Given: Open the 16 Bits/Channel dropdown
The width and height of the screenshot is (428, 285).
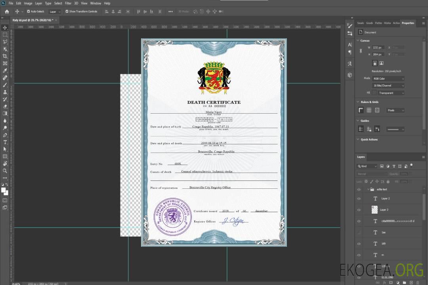Looking at the screenshot, I should tap(388, 85).
